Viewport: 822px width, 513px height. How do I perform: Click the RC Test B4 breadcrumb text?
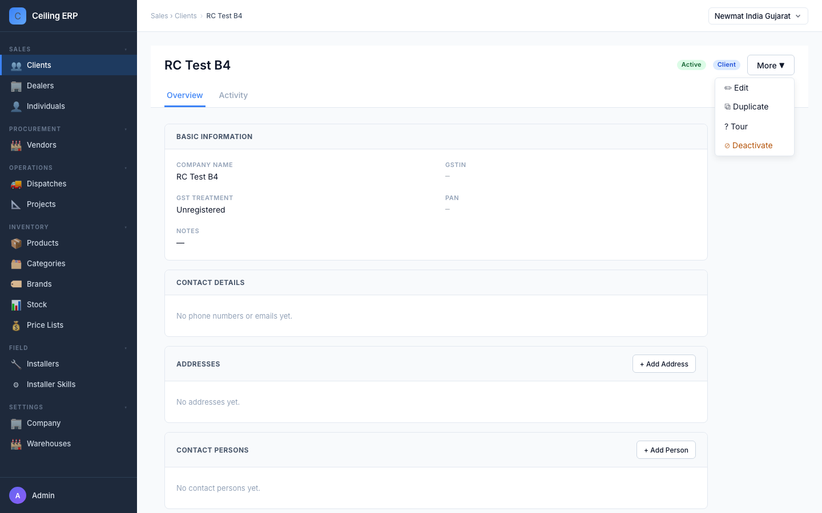pos(224,16)
